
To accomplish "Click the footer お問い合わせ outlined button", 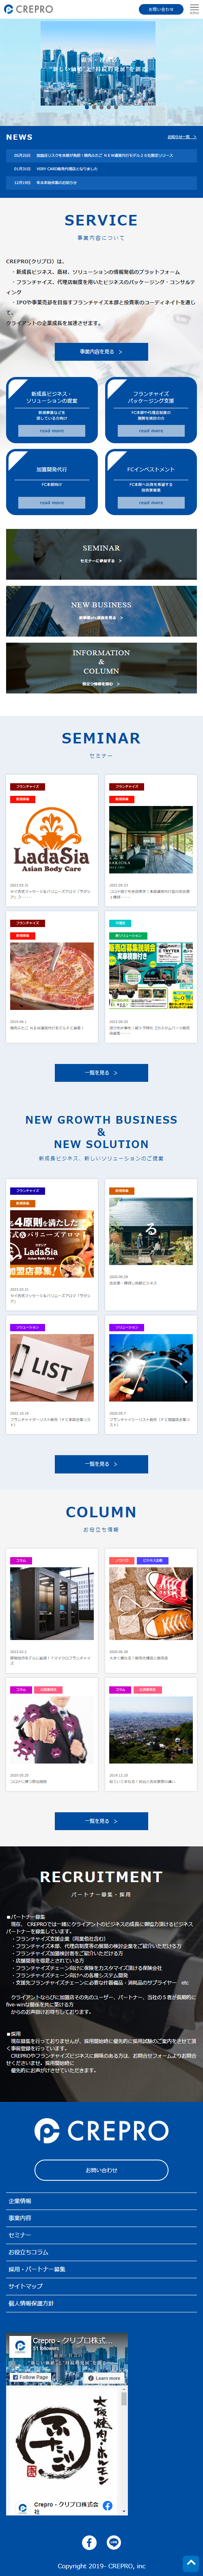I will pyautogui.click(x=101, y=2171).
